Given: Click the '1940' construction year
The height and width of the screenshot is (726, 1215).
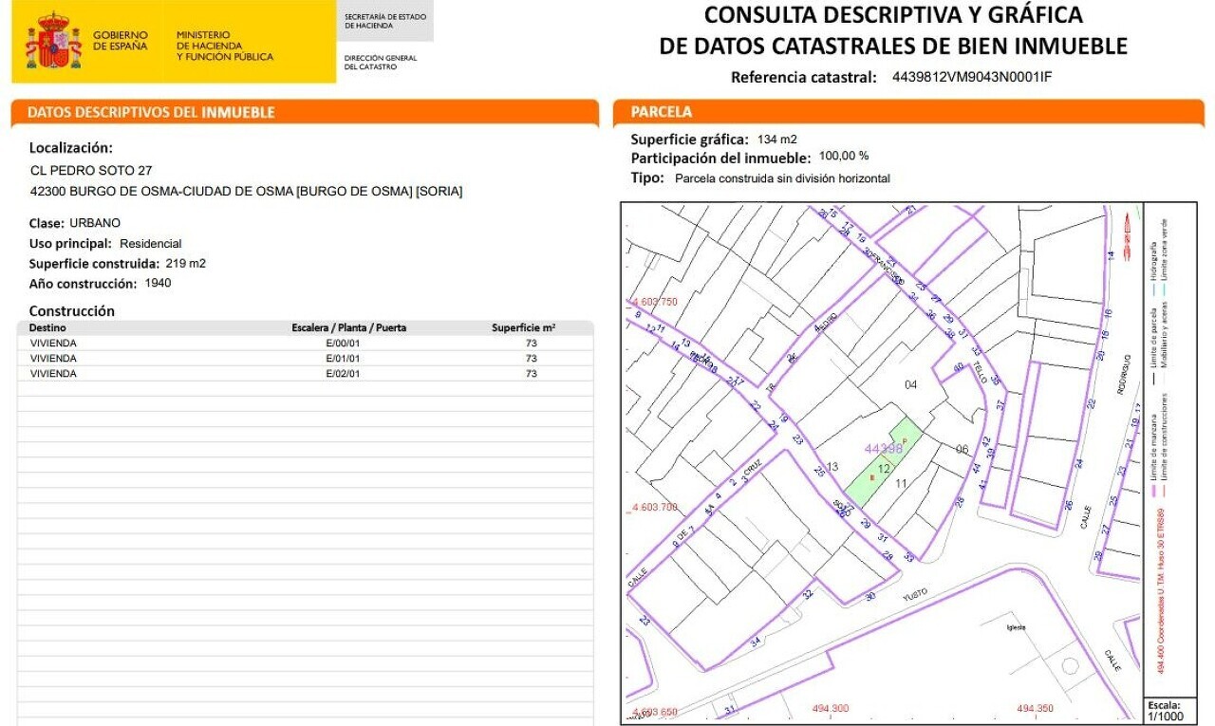Looking at the screenshot, I should [x=158, y=283].
